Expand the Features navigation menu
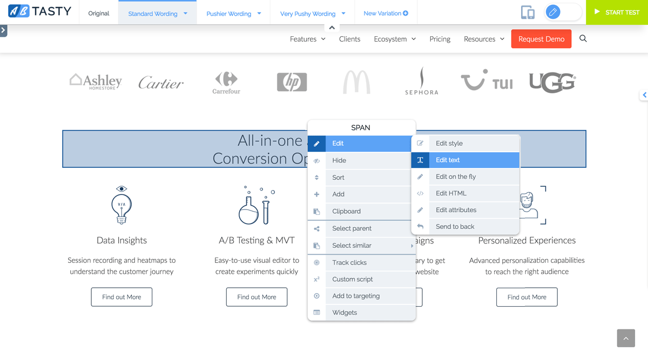This screenshot has height=352, width=648. click(x=307, y=39)
